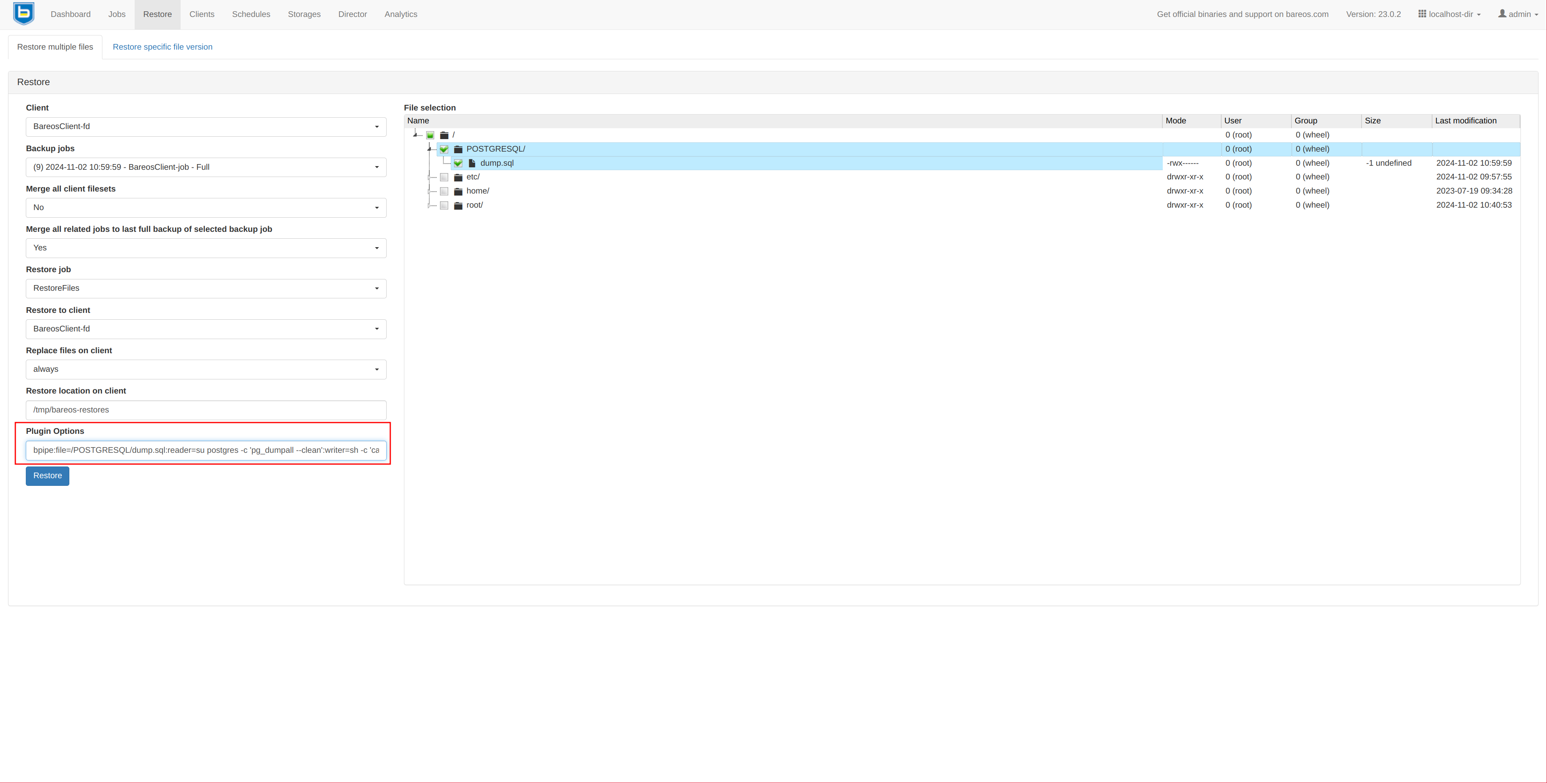Check the home/ folder checkbox
The image size is (1547, 783).
pos(444,192)
